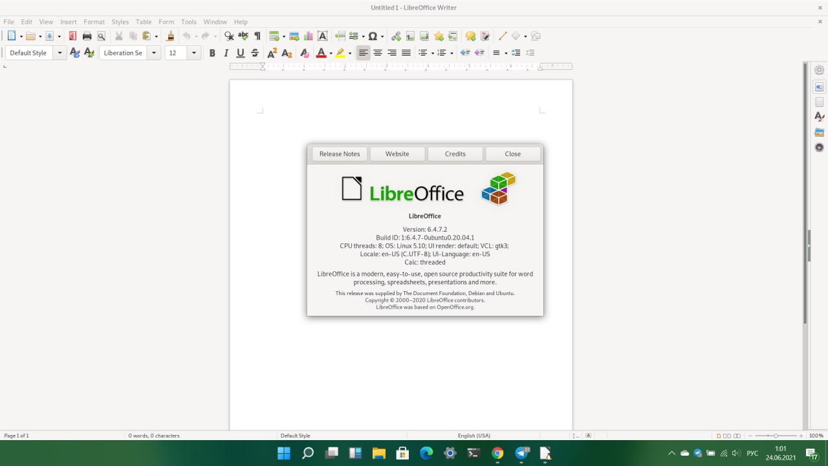This screenshot has height=466, width=828.
Task: Open Windows Start menu on taskbar
Action: pos(284,453)
